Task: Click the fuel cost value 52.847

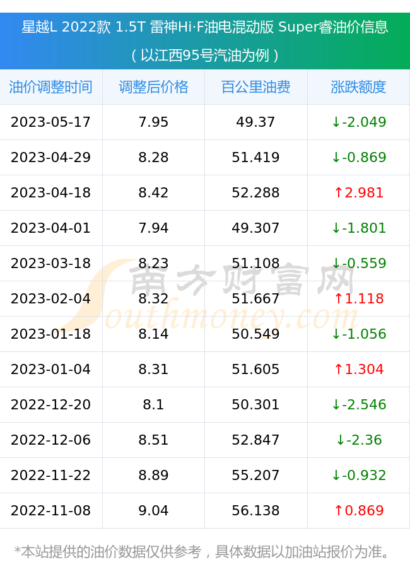Action: pos(255,440)
